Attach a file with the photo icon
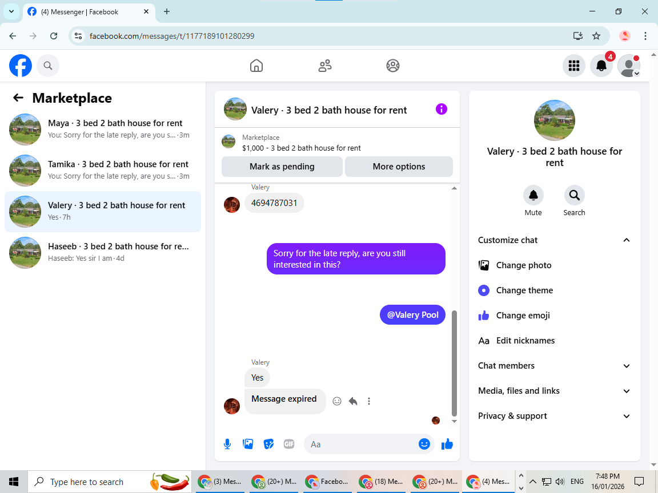Screen dimensions: 658x493 pyautogui.click(x=248, y=444)
